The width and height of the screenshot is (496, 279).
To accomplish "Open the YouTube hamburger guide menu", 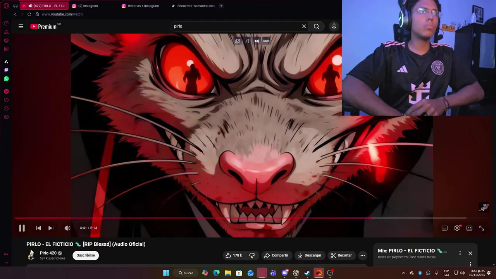I will [21, 26].
